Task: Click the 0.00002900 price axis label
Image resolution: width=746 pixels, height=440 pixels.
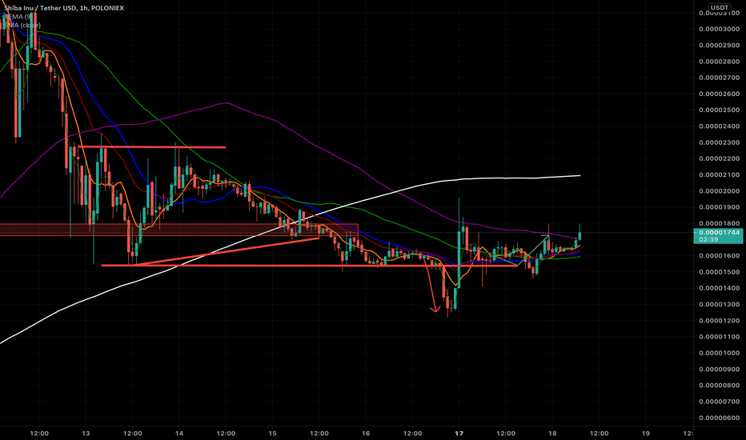Action: [719, 46]
